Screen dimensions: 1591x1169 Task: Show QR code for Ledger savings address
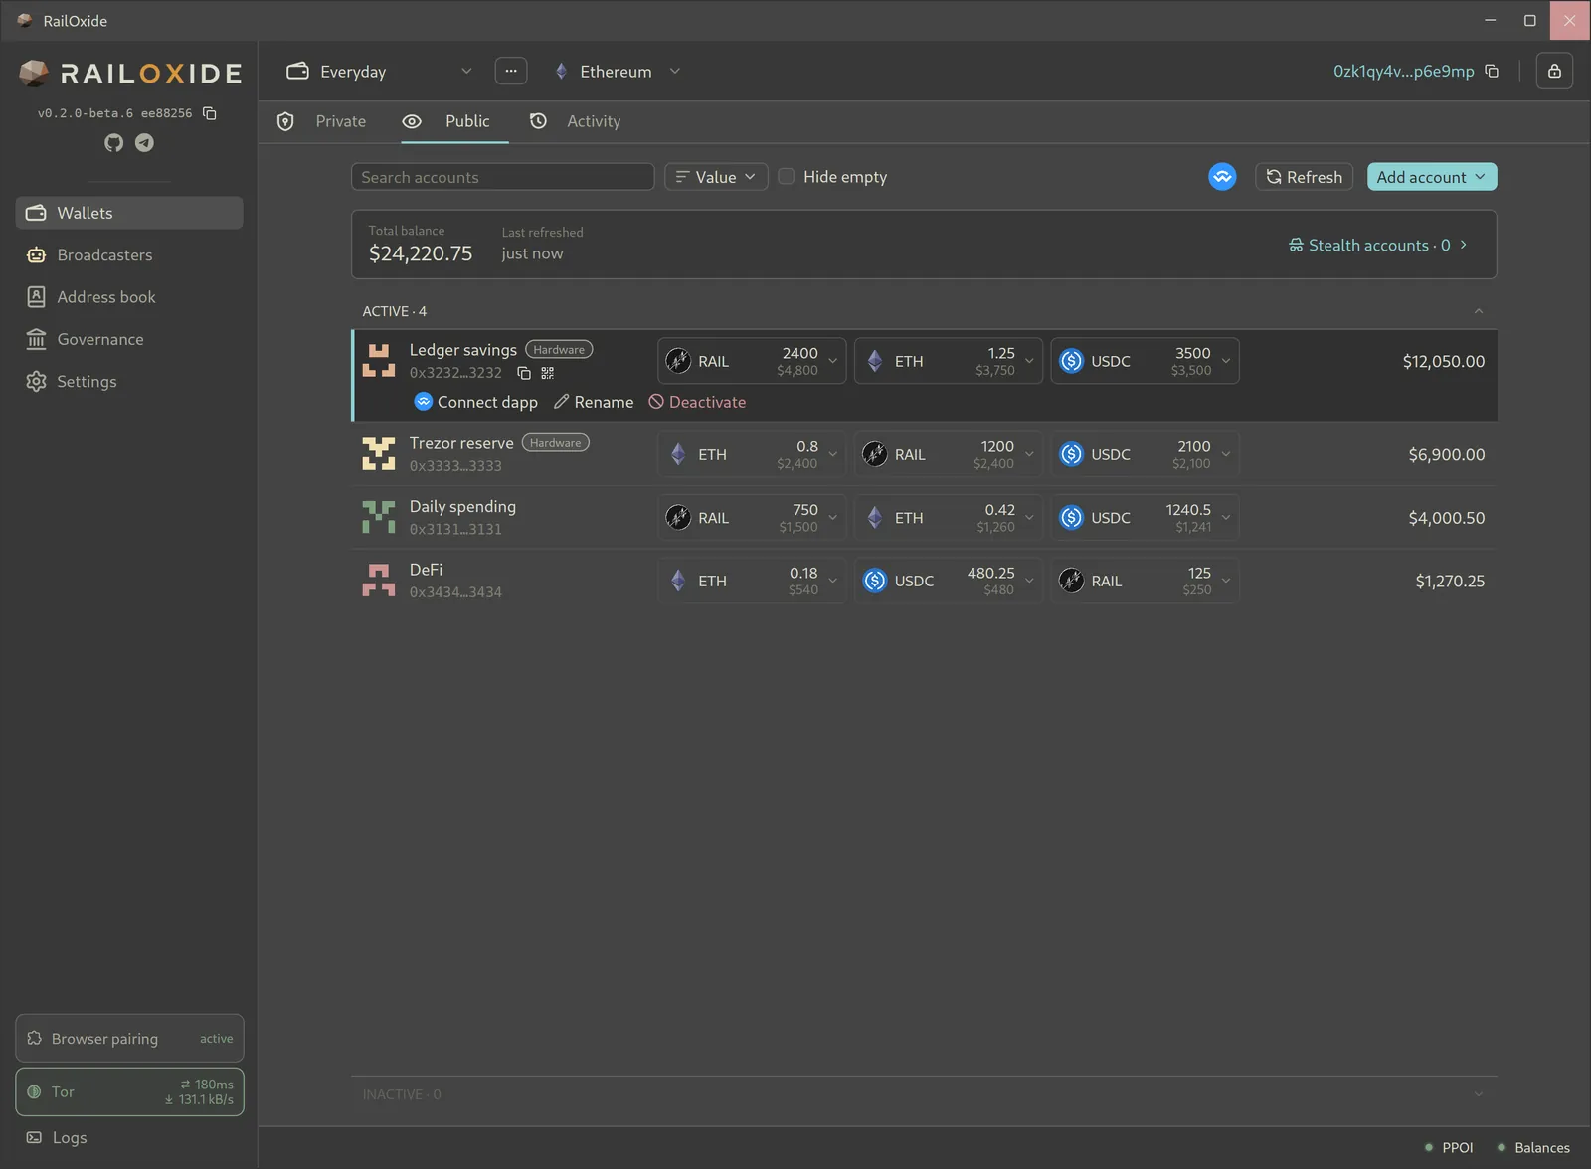click(547, 373)
